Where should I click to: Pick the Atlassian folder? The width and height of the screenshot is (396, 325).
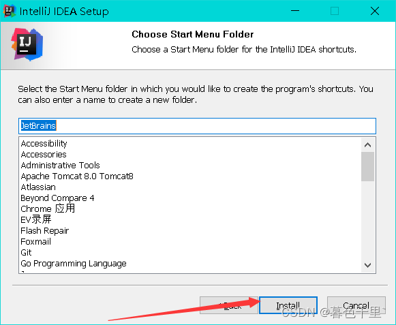[x=38, y=187]
